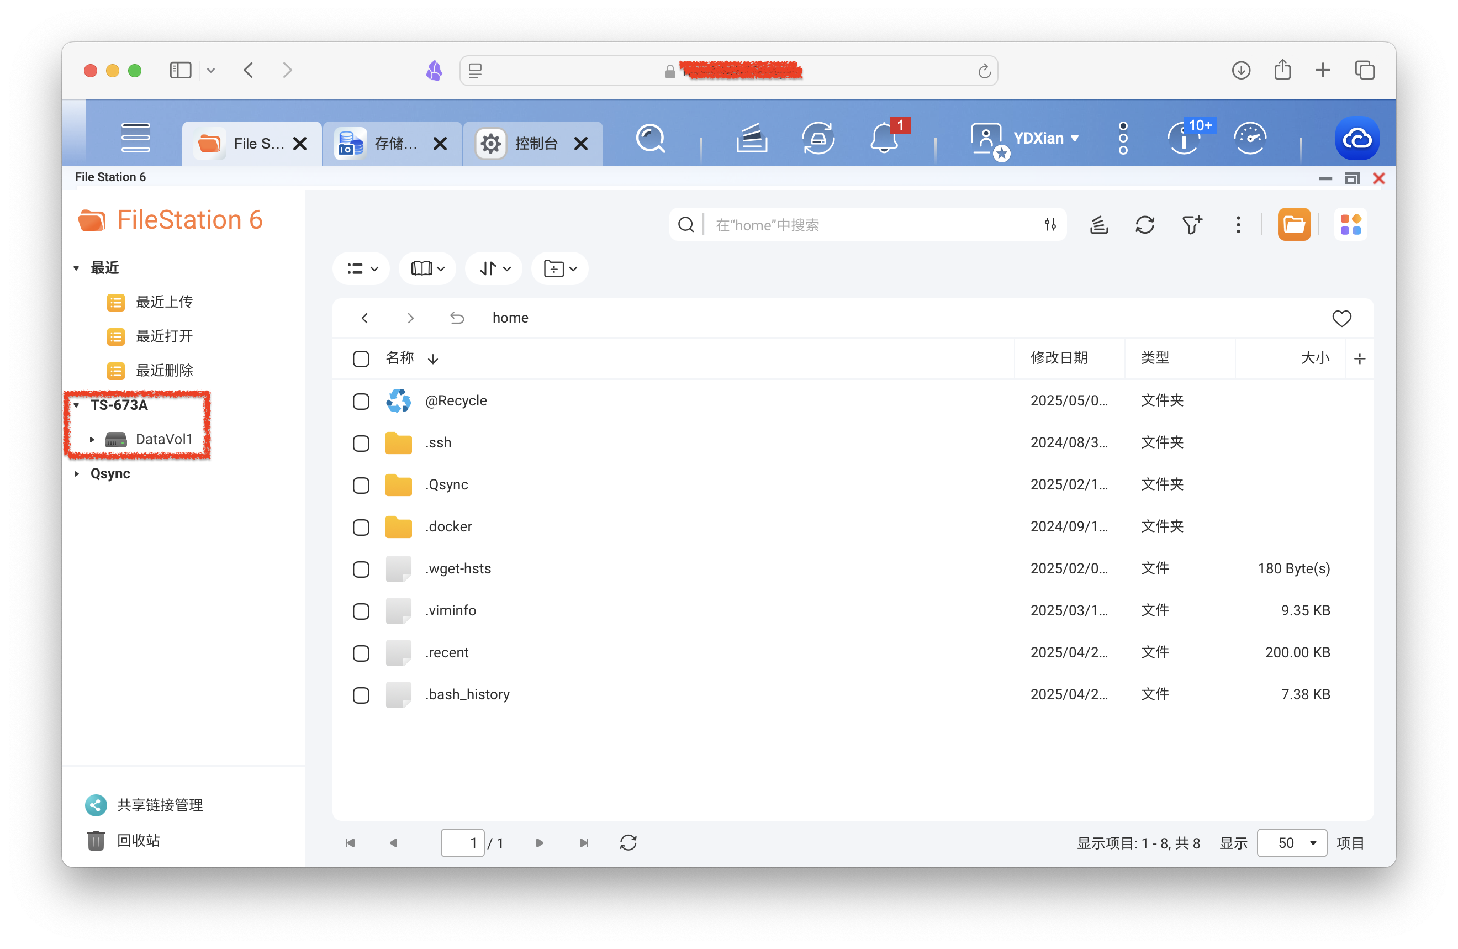
Task: Go back in folder navigation
Action: [x=365, y=318]
